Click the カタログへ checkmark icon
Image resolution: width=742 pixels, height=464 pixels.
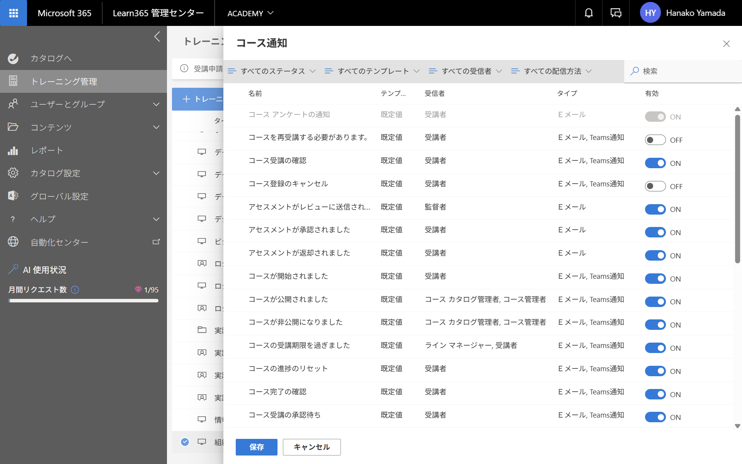pyautogui.click(x=13, y=58)
